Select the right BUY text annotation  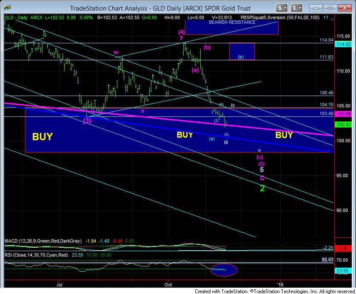point(284,135)
